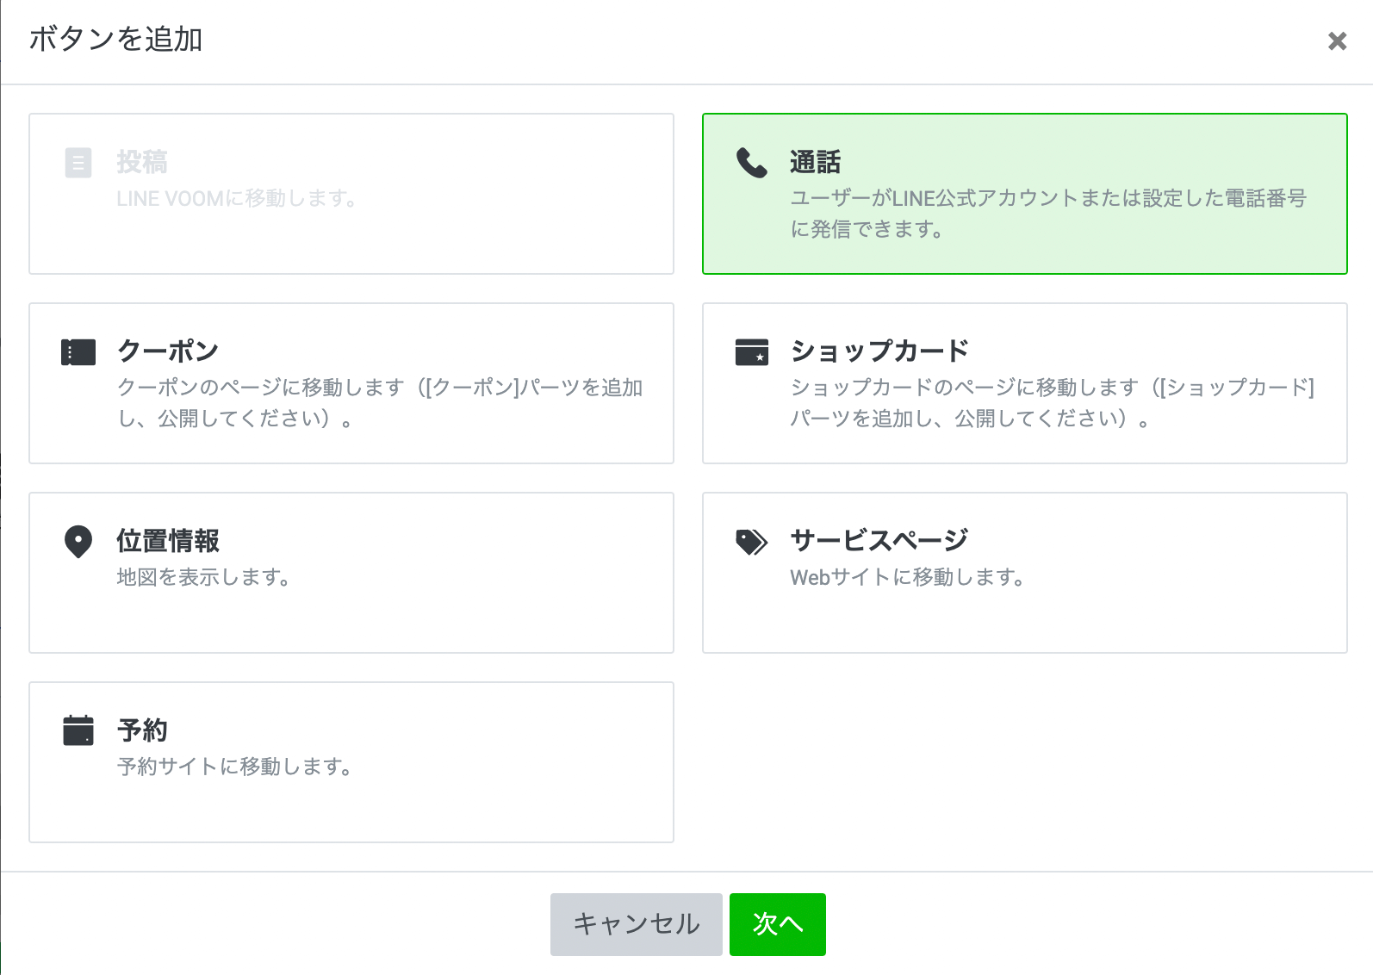The width and height of the screenshot is (1373, 975).
Task: Click the Webサイトに移動します description
Action: [907, 577]
